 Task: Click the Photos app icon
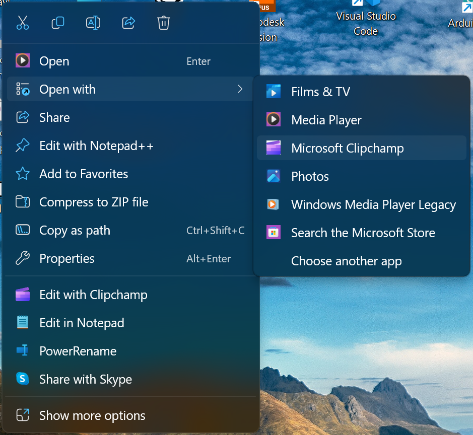274,176
